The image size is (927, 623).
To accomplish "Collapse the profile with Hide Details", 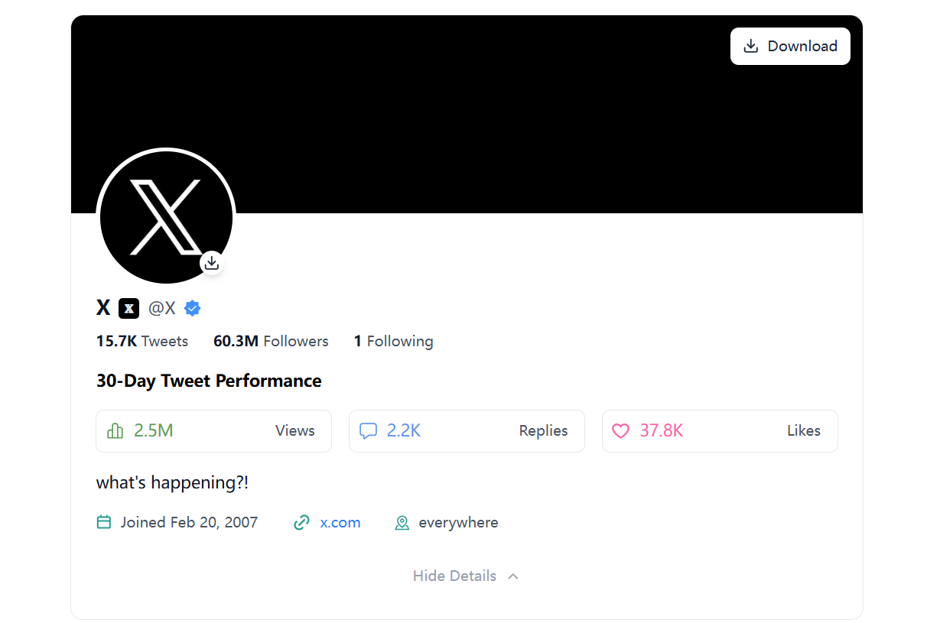I will point(454,576).
